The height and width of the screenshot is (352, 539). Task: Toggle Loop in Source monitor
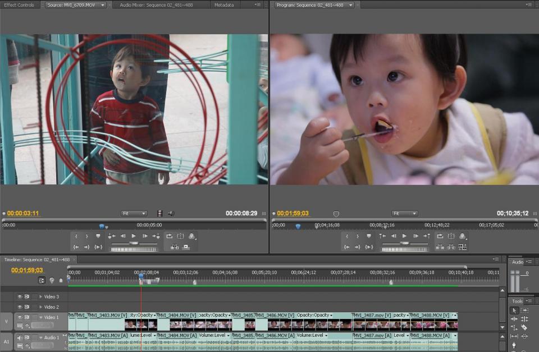(x=169, y=236)
